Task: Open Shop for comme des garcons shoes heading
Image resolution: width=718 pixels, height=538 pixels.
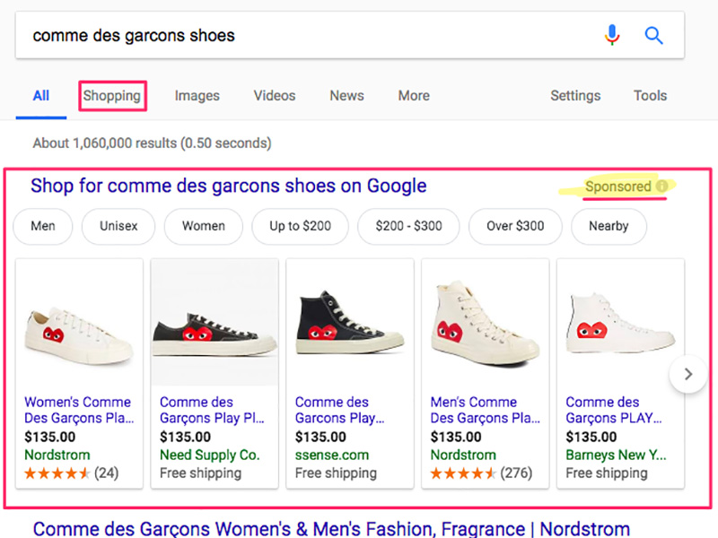Action: coord(229,186)
